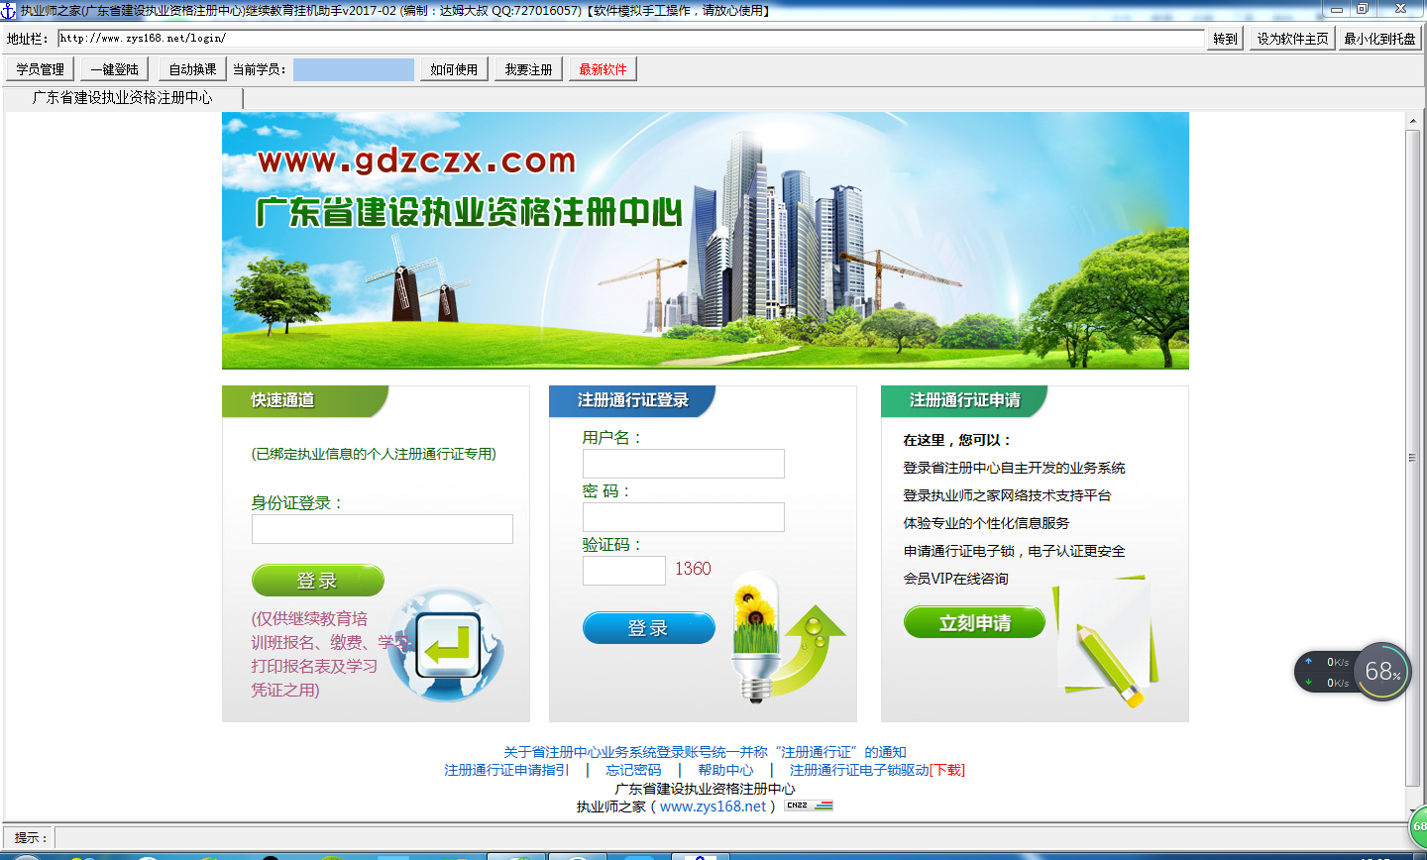
Task: Click the application anchor icon in title bar
Action: coord(9,11)
